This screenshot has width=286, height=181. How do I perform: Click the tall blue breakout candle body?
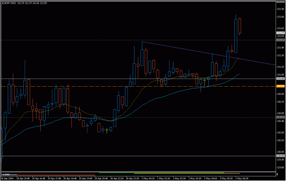[x=236, y=36]
